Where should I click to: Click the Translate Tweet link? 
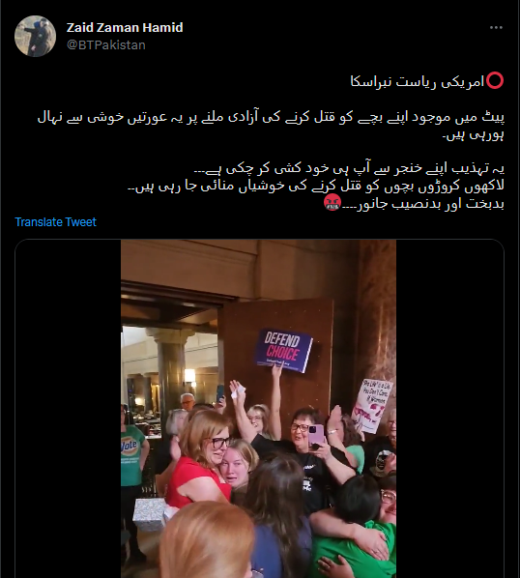click(56, 222)
